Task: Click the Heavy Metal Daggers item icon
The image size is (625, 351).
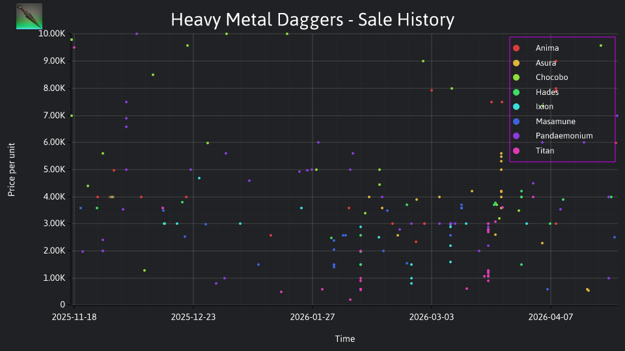Action: (29, 16)
